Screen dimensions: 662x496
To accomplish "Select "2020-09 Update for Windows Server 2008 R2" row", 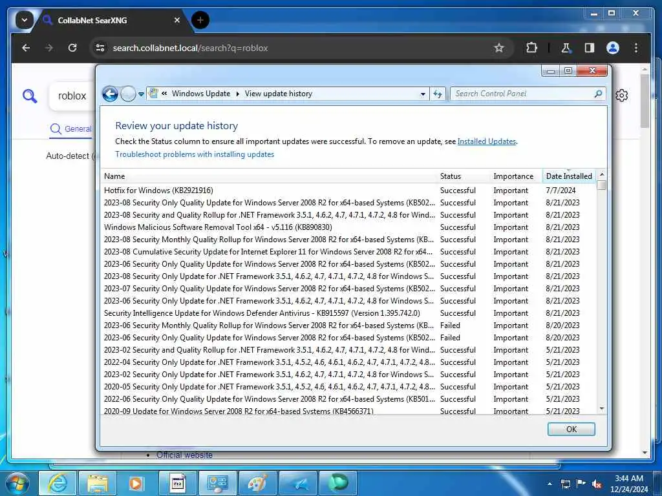I will (x=348, y=410).
